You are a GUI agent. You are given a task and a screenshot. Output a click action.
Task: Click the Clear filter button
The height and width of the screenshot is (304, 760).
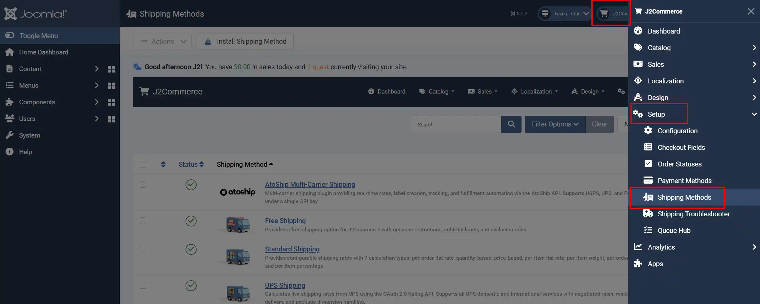click(x=600, y=124)
